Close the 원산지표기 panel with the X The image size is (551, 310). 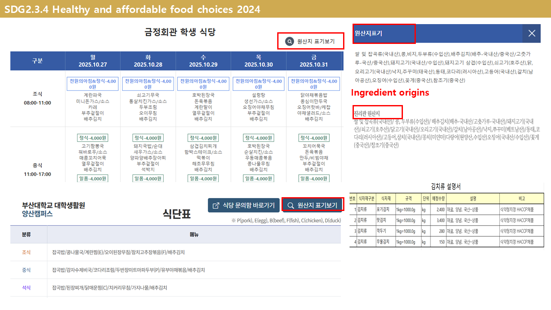click(532, 33)
